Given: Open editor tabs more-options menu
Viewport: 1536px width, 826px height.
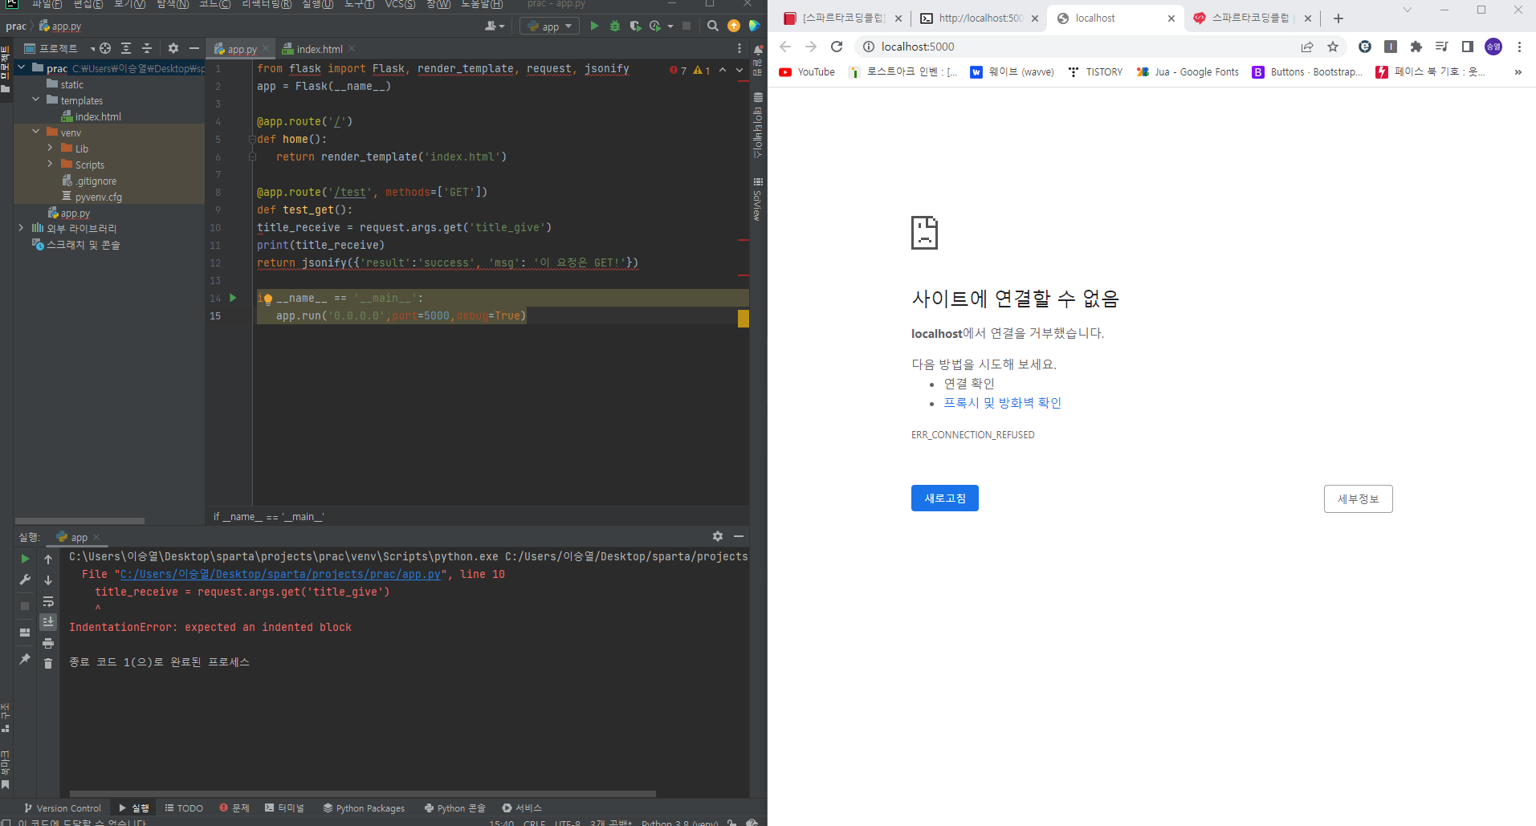Looking at the screenshot, I should pos(739,49).
